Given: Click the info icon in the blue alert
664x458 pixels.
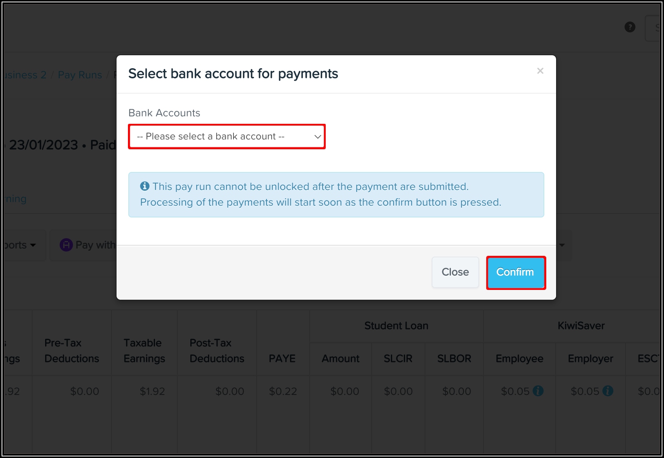Looking at the screenshot, I should (x=145, y=186).
